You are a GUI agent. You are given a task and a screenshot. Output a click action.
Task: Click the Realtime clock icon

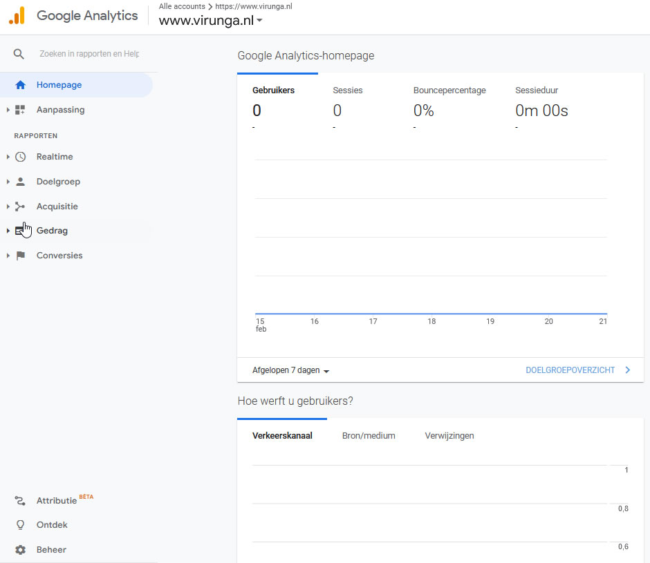[20, 157]
